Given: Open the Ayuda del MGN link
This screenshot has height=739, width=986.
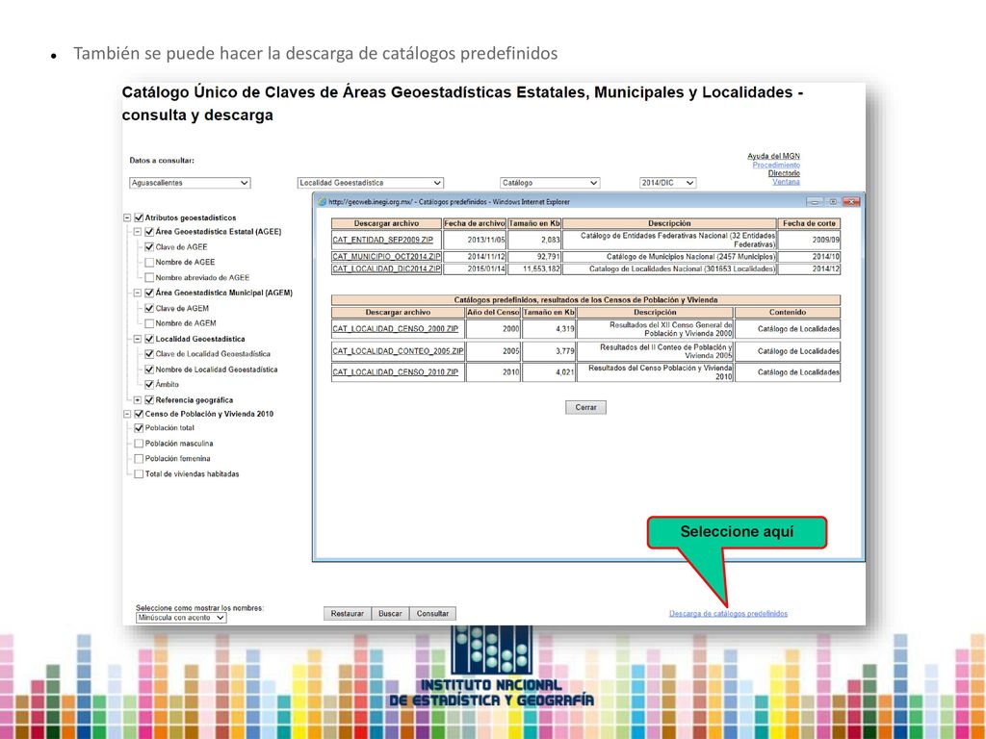Looking at the screenshot, I should coord(773,156).
